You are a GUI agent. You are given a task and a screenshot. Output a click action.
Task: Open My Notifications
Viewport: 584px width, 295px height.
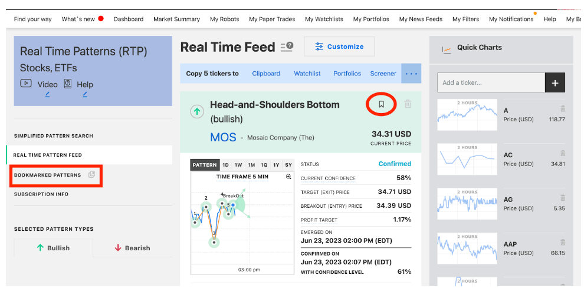coord(511,19)
